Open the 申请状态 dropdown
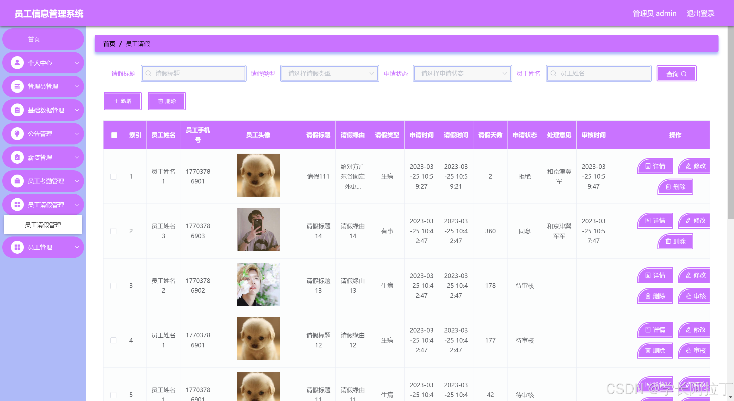 [x=462, y=73]
